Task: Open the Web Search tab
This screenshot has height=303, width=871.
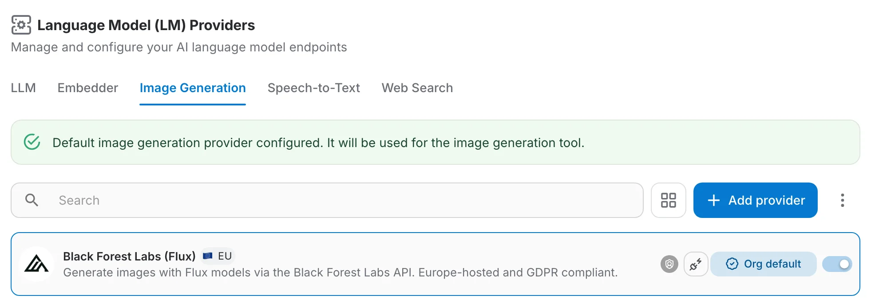Action: point(417,88)
